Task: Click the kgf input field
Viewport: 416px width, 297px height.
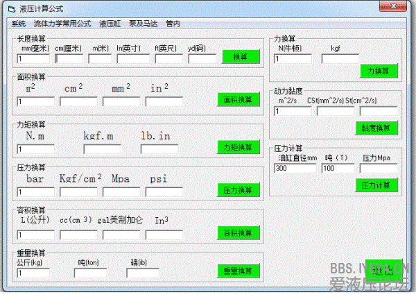Action: click(x=338, y=59)
